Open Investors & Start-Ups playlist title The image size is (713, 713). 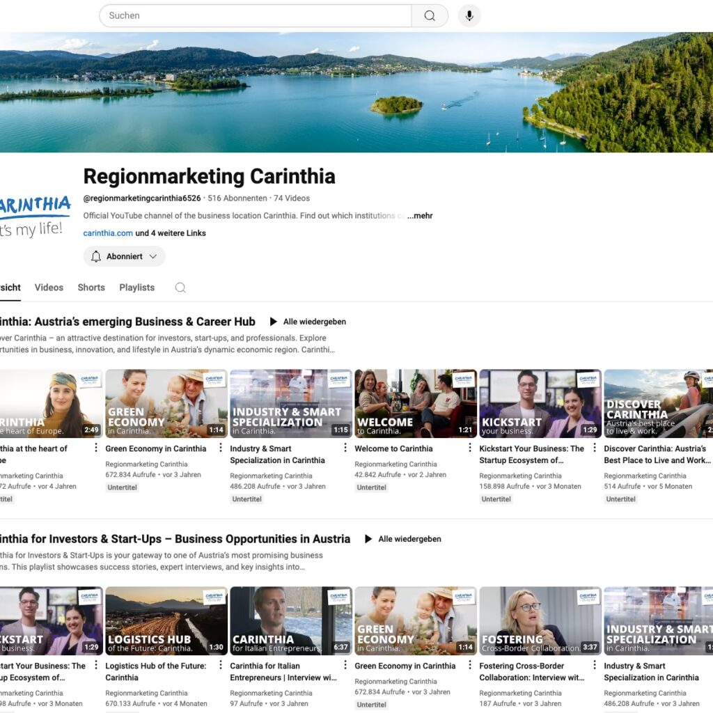175,539
